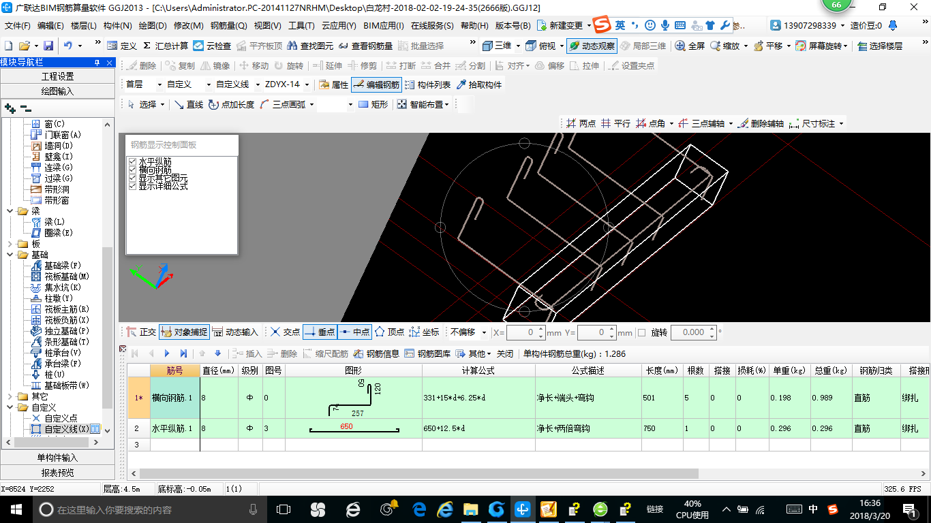
Task: Start 云检查 cloud check
Action: click(212, 46)
